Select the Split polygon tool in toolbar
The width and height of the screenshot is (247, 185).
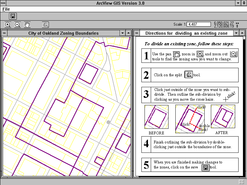(x=45, y=25)
